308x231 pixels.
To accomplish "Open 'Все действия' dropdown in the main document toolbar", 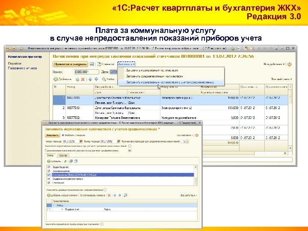I will [x=274, y=64].
